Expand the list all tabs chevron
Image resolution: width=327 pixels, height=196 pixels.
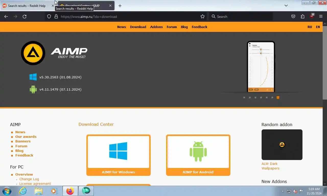(x=286, y=6)
